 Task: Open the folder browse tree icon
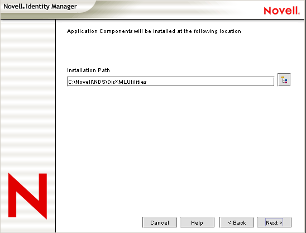[x=284, y=80]
